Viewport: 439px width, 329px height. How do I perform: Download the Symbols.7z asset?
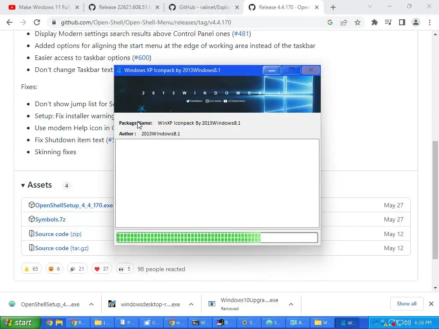[x=50, y=219]
